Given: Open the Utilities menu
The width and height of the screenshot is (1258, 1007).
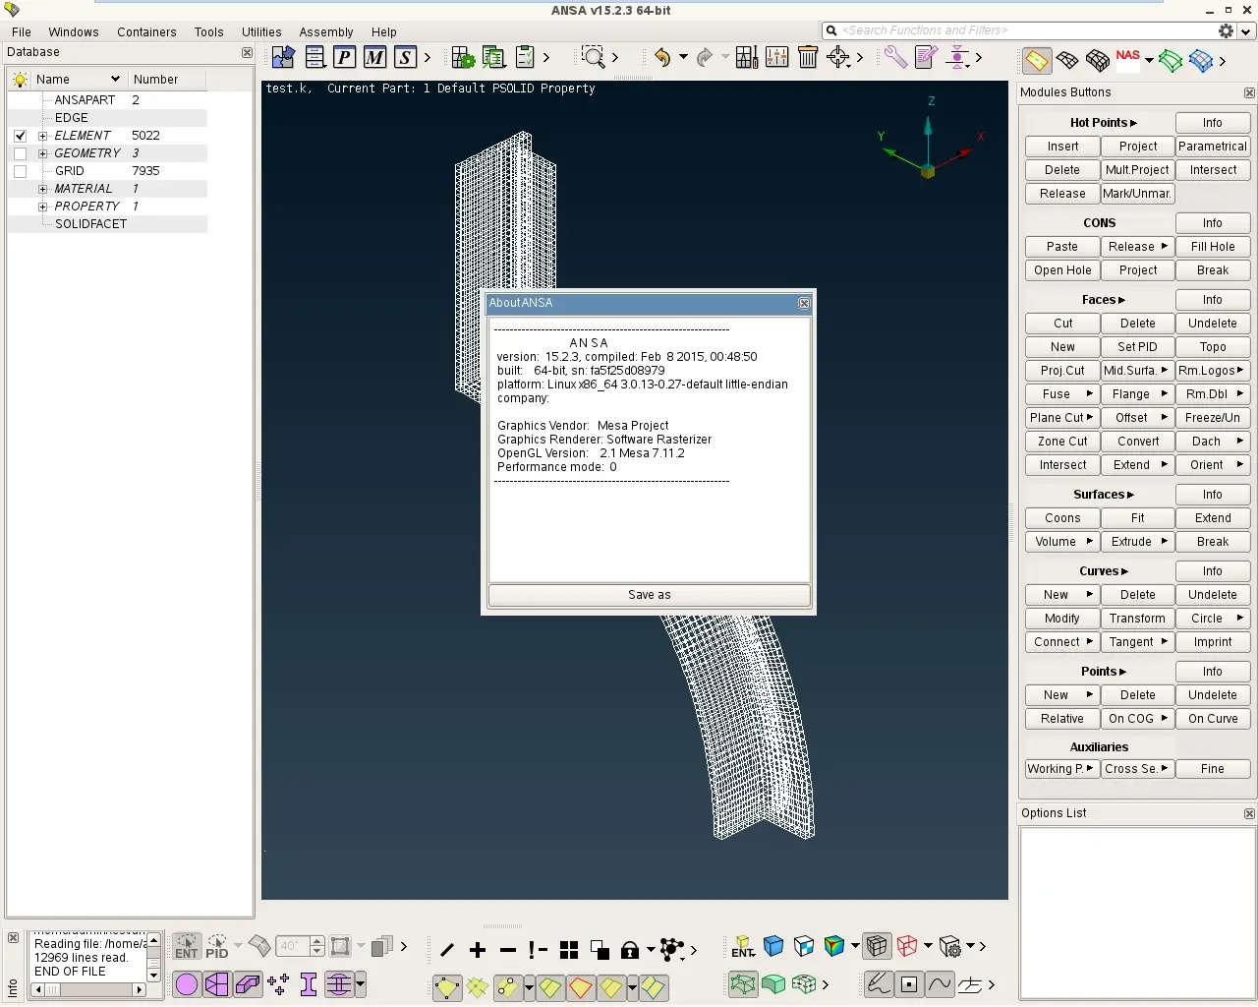Looking at the screenshot, I should coord(261,32).
